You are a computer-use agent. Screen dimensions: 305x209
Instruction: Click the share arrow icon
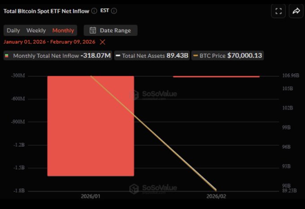[296, 11]
